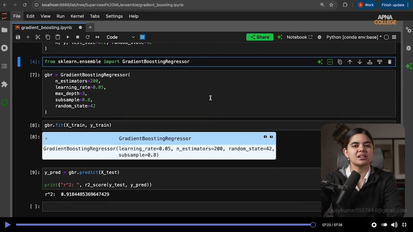
Task: Save the notebook using the floppy disk icon
Action: pyautogui.click(x=18, y=37)
